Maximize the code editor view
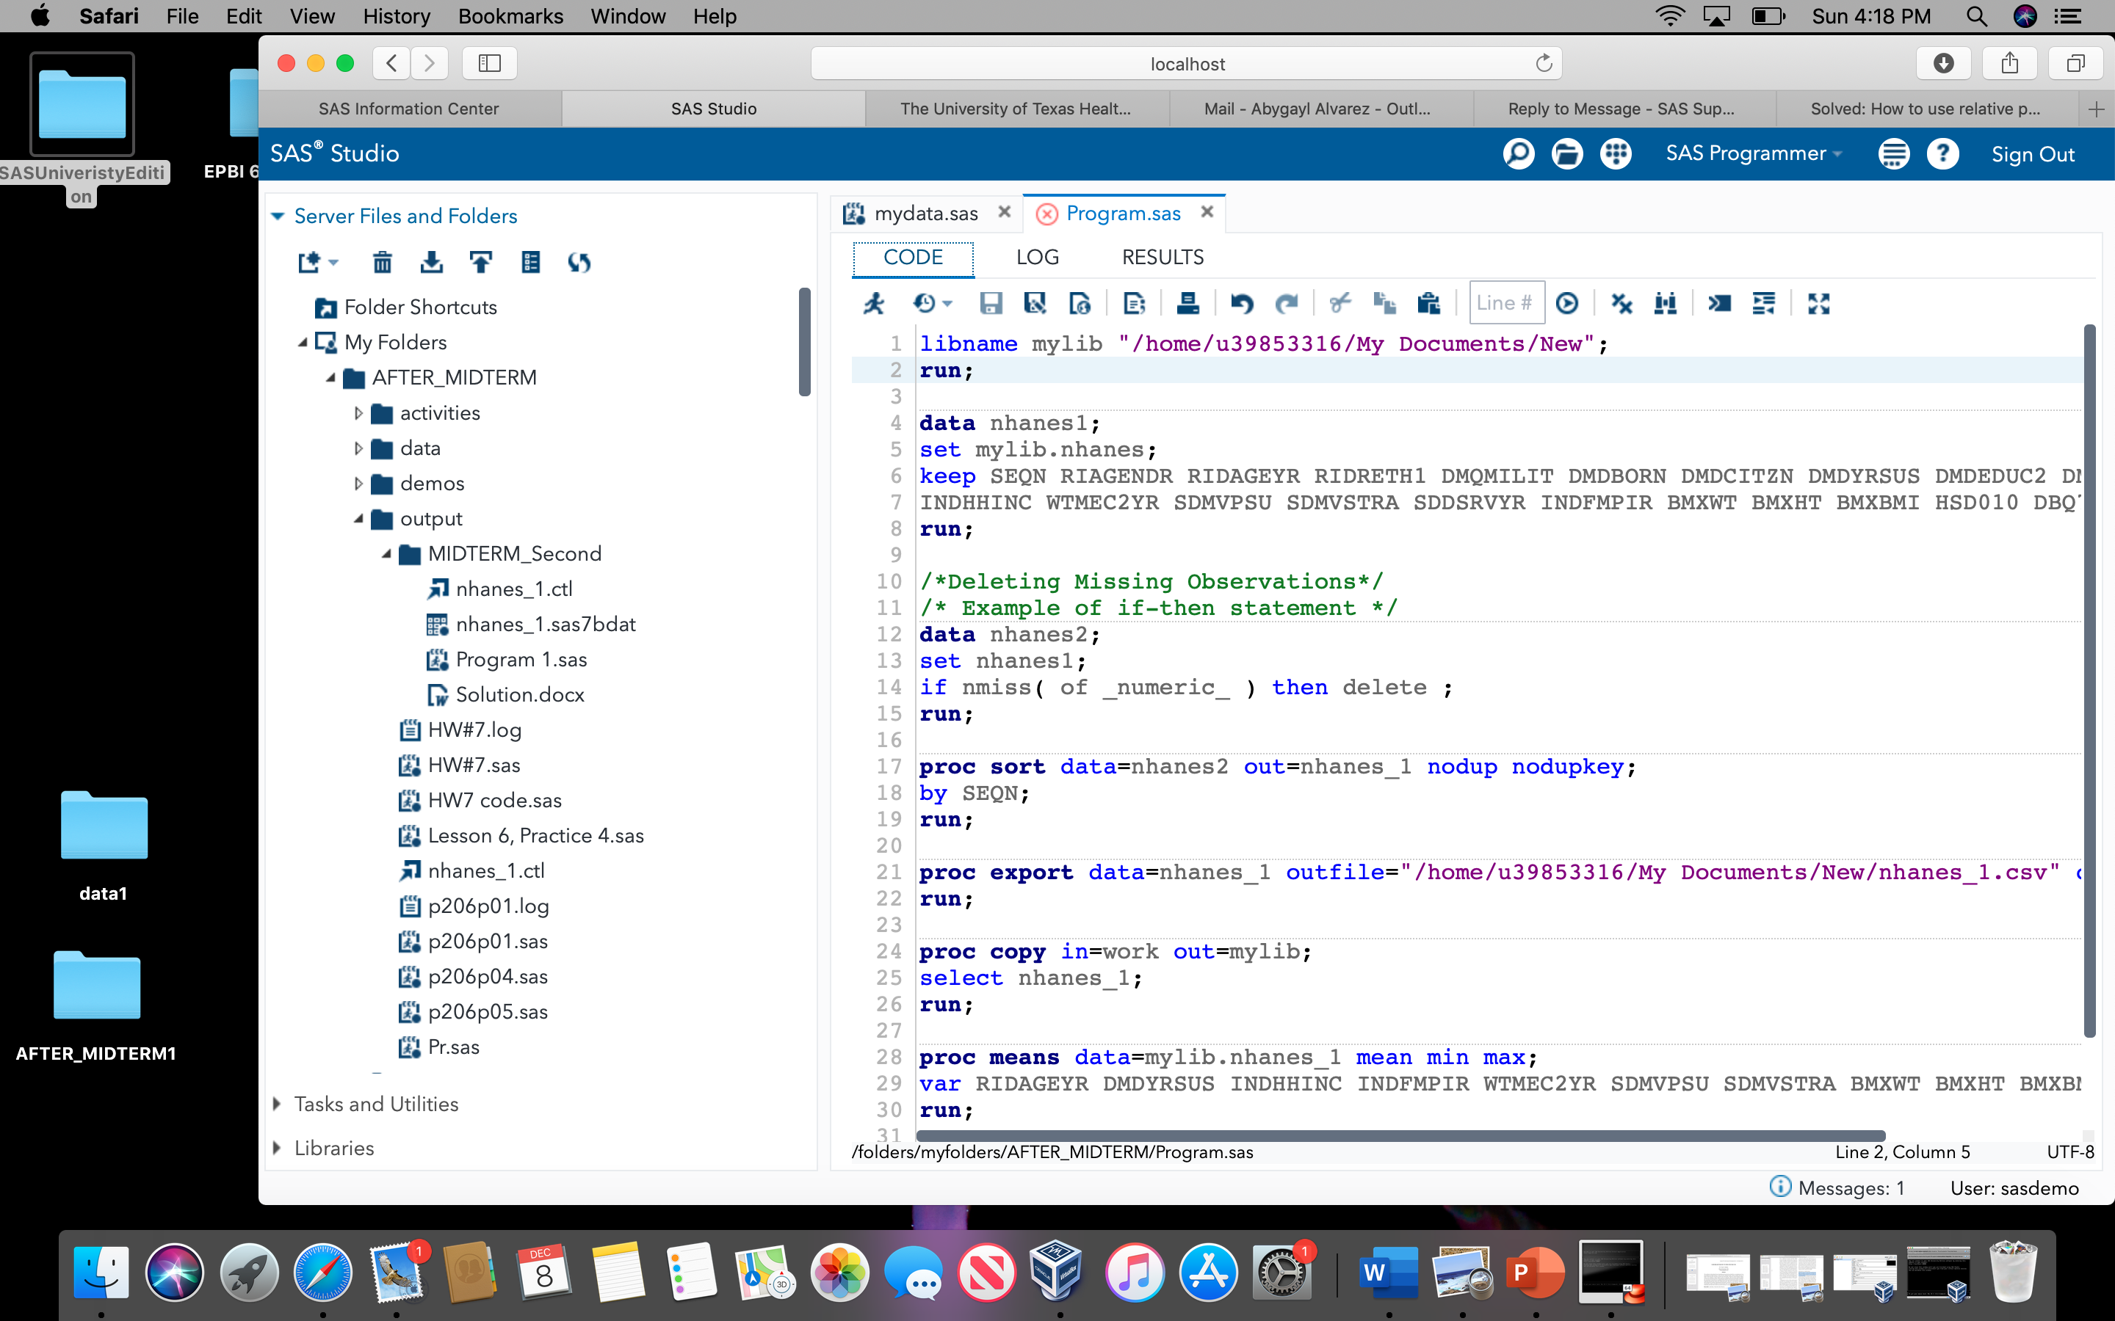The image size is (2115, 1321). point(1819,303)
